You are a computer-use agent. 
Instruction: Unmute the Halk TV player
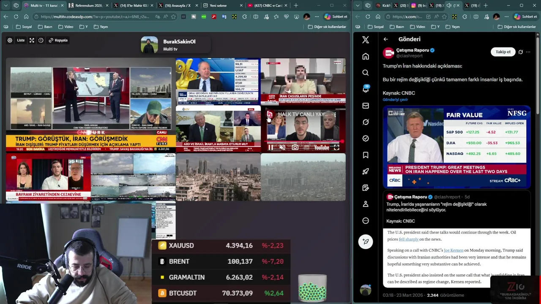point(282,147)
